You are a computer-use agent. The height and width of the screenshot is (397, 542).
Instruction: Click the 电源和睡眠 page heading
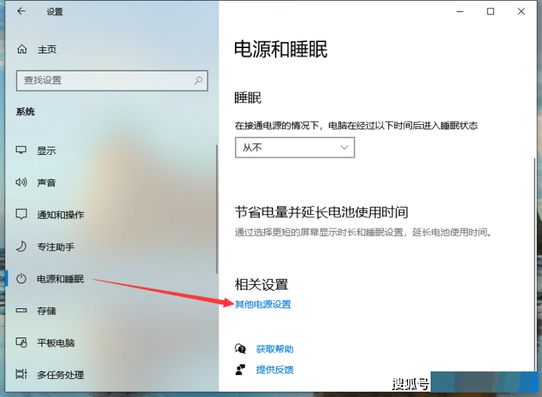pos(281,50)
